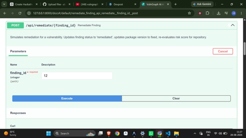The image size is (246, 138).
Task: Open Task View on the taskbar
Action: click(100, 133)
